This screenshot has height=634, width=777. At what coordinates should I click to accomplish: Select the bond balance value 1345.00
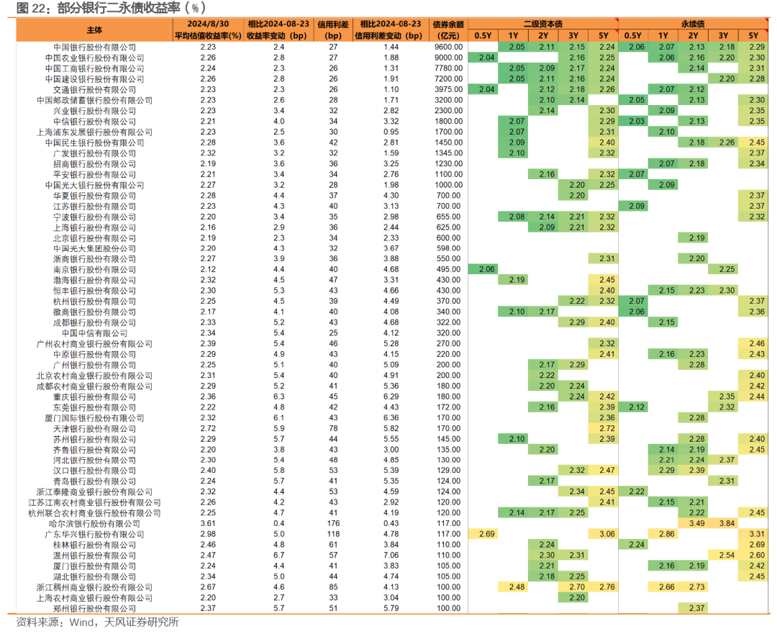pyautogui.click(x=448, y=153)
